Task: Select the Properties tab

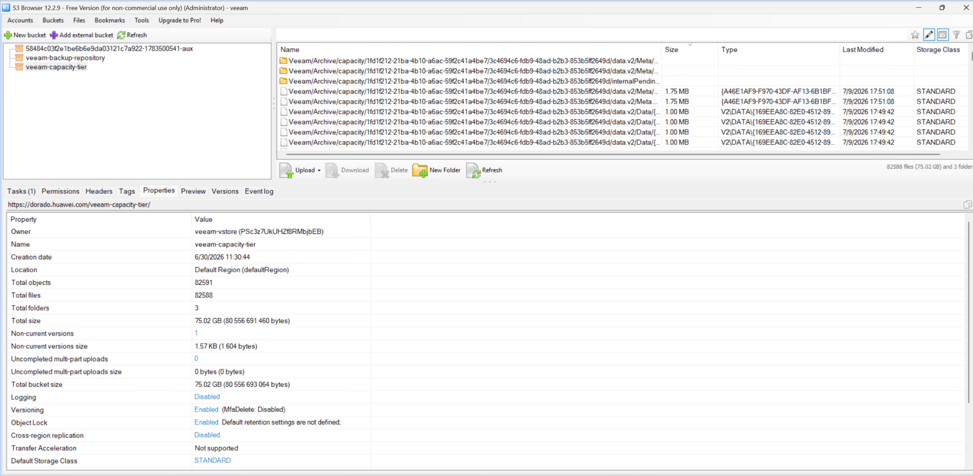Action: [x=159, y=190]
